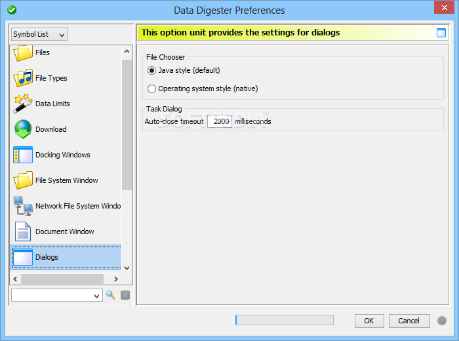Click the green checkmark title bar icon
This screenshot has width=459, height=341.
(12, 10)
